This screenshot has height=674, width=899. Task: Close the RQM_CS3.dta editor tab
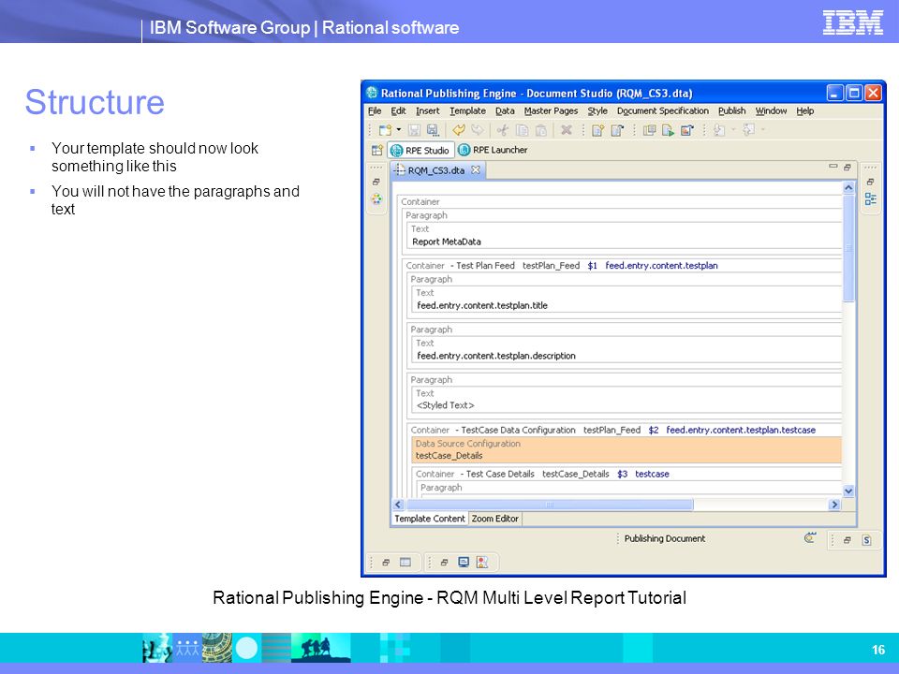coord(476,169)
